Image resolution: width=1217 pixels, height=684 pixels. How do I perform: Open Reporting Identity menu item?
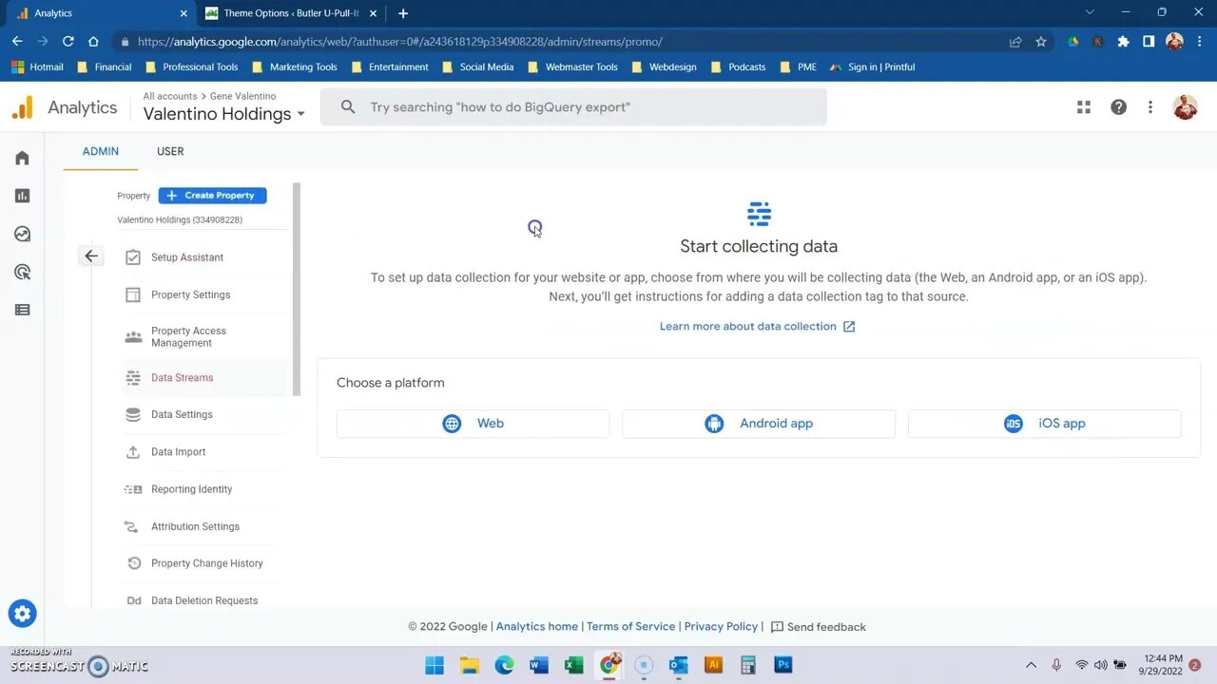191,489
